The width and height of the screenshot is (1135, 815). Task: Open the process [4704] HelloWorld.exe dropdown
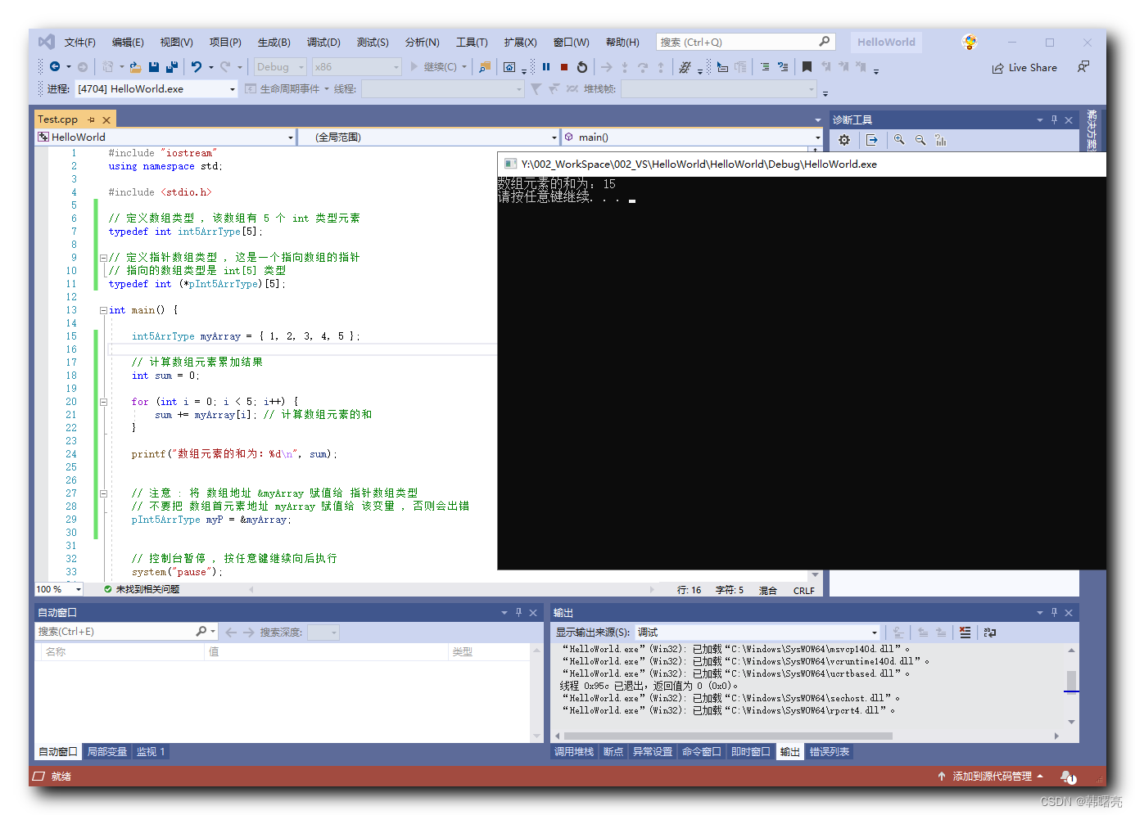pos(233,89)
